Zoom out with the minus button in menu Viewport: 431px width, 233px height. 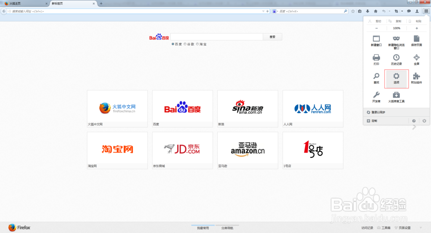(x=376, y=28)
